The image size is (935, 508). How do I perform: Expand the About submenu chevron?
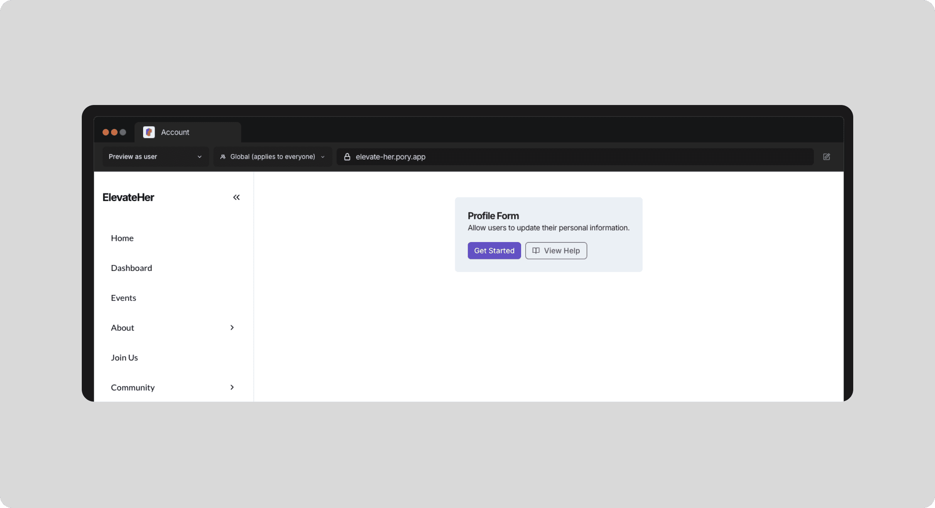pyautogui.click(x=232, y=328)
